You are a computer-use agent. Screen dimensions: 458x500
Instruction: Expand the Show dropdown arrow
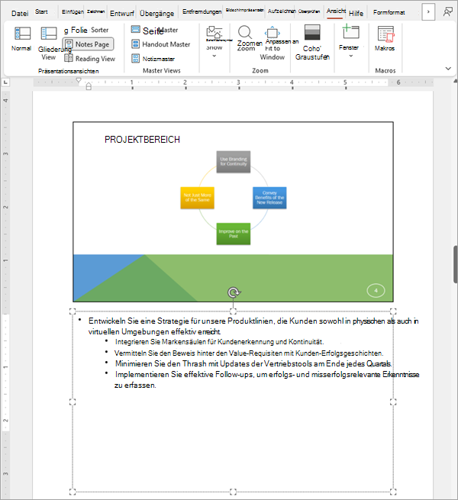point(214,56)
